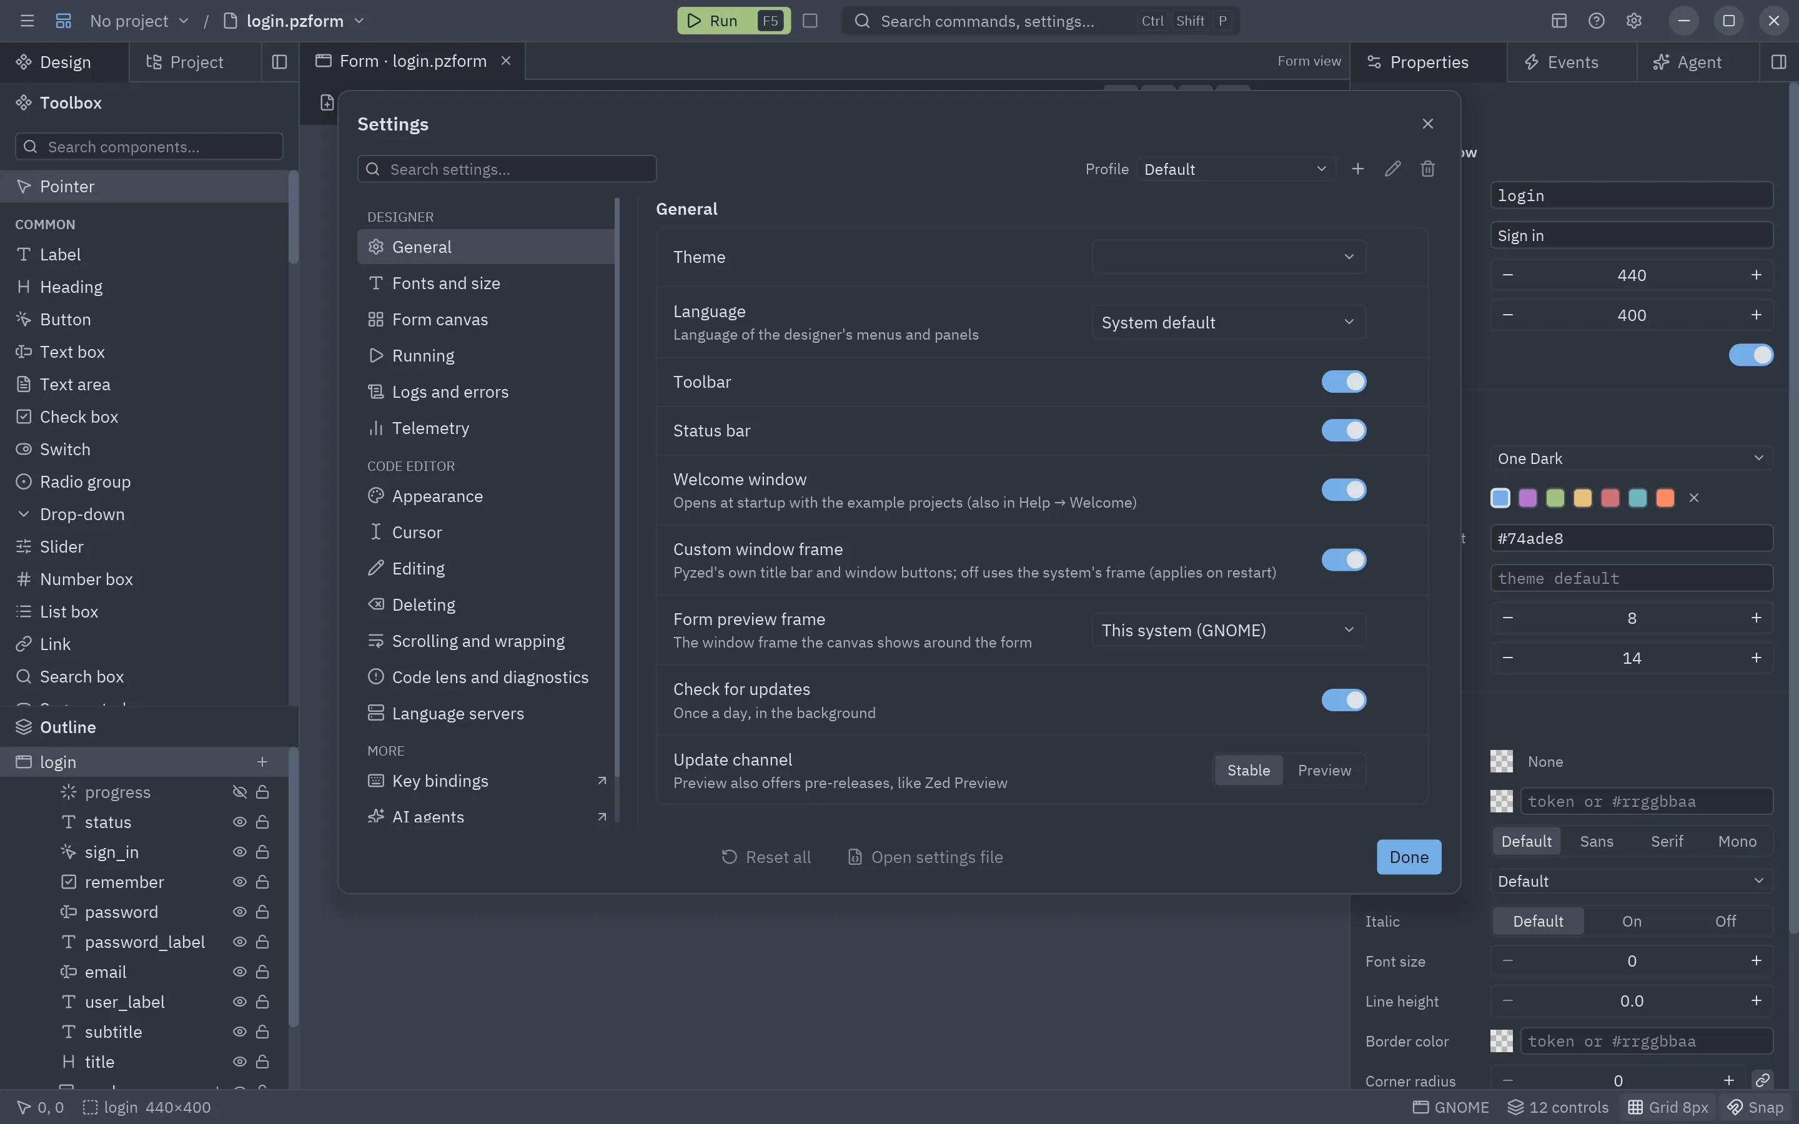Delete profile using the trash icon
Viewport: 1799px width, 1124px height.
click(x=1427, y=169)
